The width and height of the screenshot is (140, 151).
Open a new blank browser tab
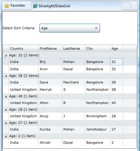126,6
